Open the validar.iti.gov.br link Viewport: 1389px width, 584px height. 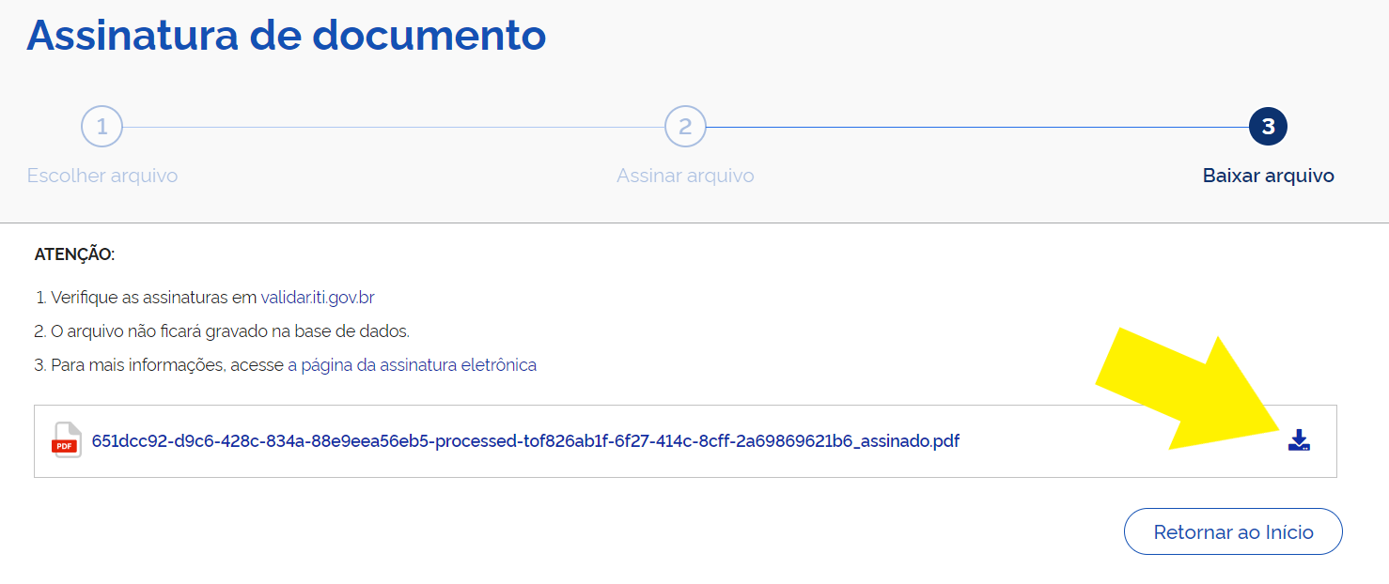click(x=318, y=298)
